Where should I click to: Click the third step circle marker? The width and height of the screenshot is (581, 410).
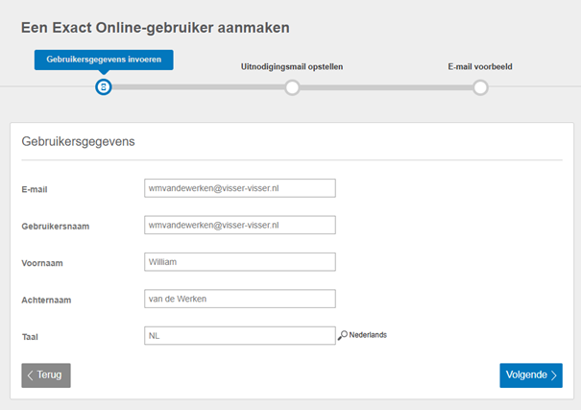coord(480,87)
